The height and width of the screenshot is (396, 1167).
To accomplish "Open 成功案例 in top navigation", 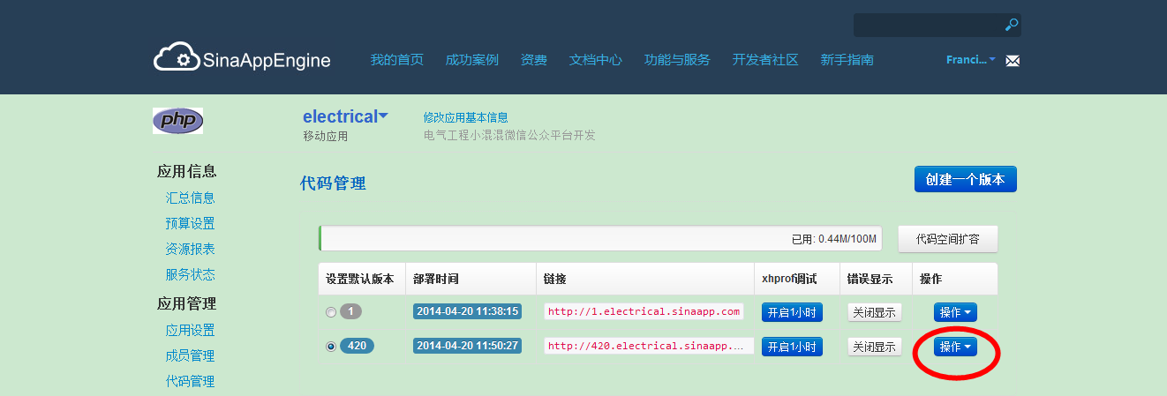I will [x=472, y=60].
